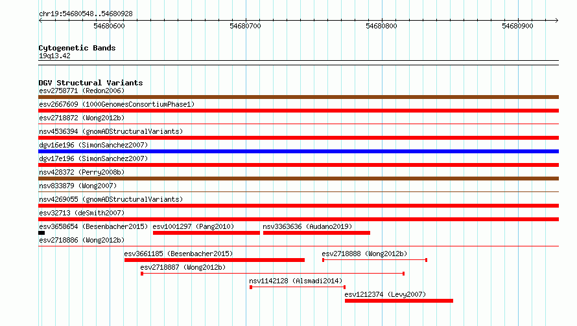Click the red bar under esv1001297
Image resolution: width=577 pixels, height=326 pixels.
[206, 233]
